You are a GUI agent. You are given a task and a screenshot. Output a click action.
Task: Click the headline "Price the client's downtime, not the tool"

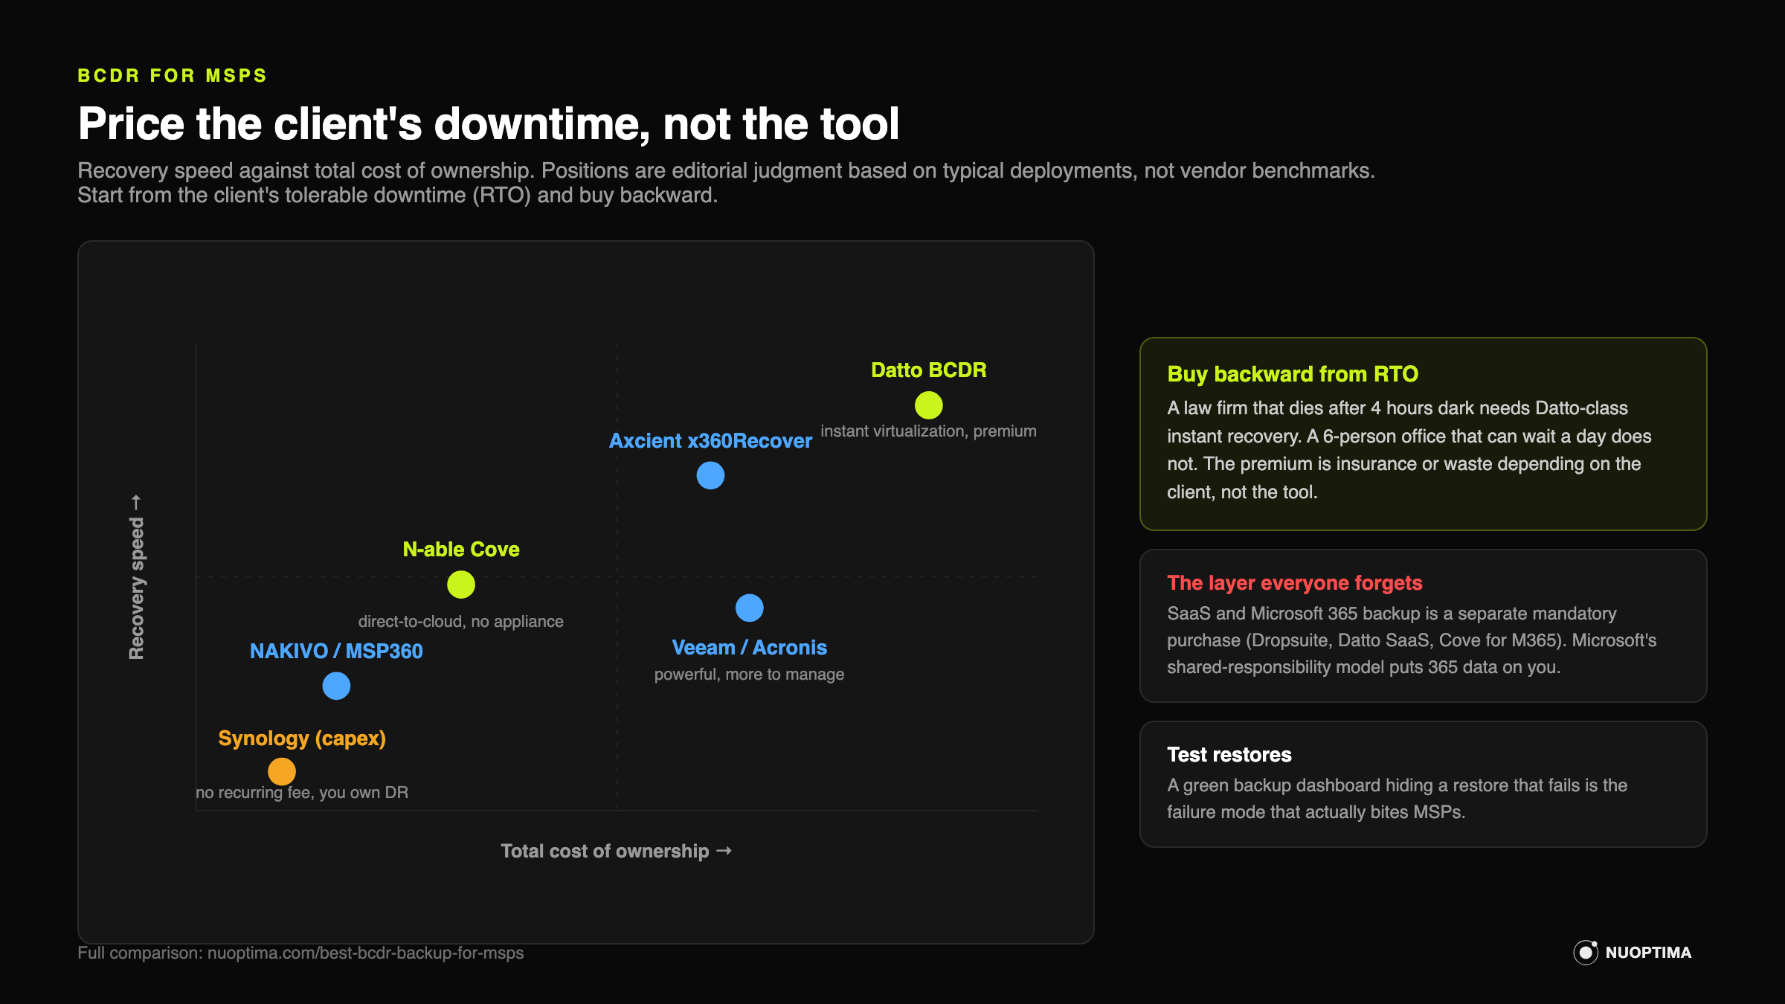489,123
